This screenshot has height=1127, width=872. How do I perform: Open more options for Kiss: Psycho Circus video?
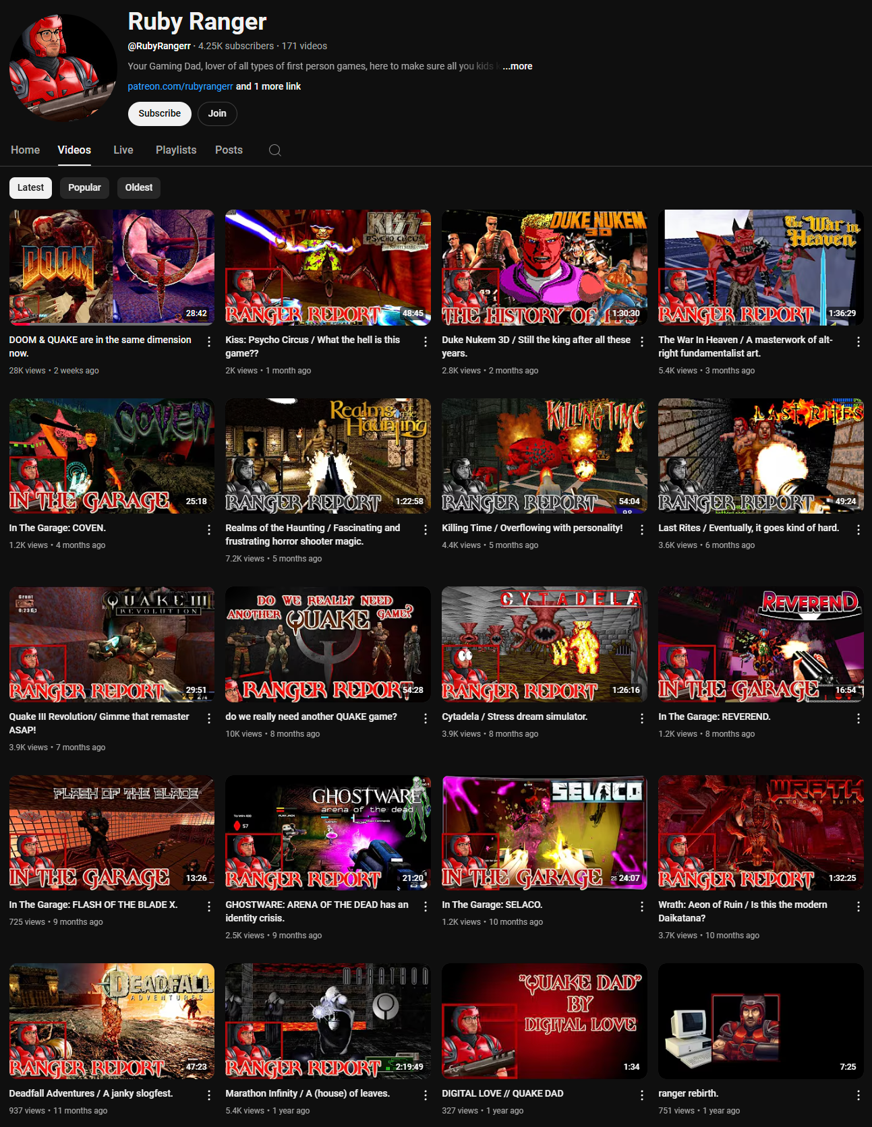coord(426,342)
